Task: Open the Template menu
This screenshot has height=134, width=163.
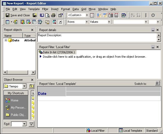Action: [x=34, y=9]
